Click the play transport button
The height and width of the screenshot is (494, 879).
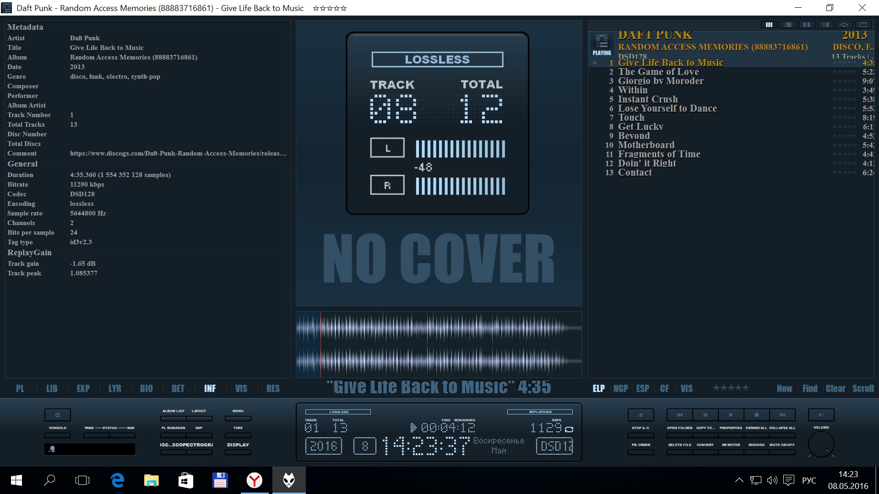(x=731, y=415)
